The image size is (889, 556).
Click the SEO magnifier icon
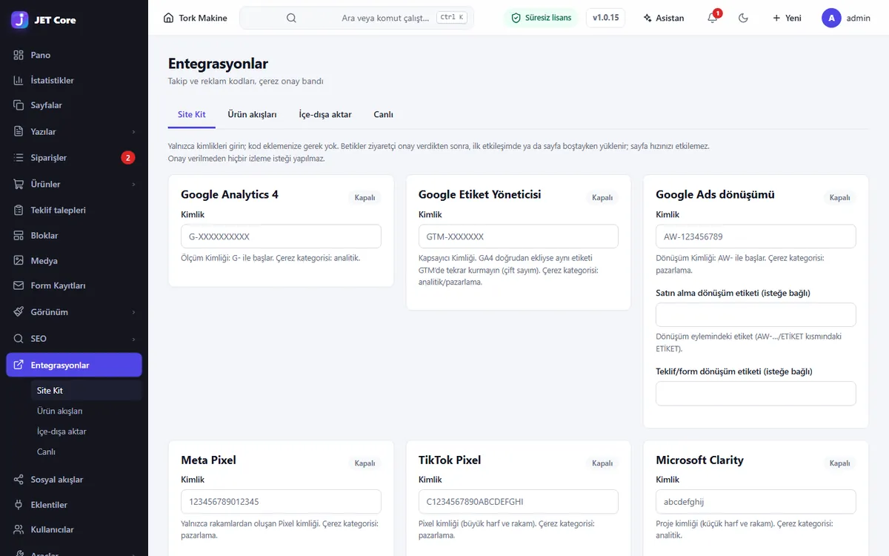pyautogui.click(x=19, y=338)
